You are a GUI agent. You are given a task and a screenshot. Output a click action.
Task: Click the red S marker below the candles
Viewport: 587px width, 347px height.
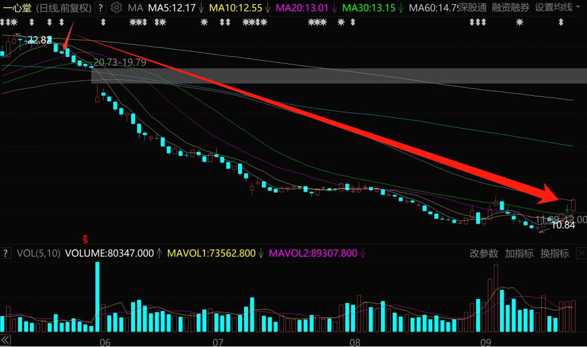(x=85, y=239)
